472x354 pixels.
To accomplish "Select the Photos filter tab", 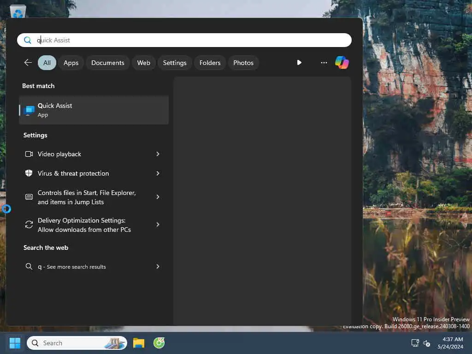I will click(x=243, y=63).
